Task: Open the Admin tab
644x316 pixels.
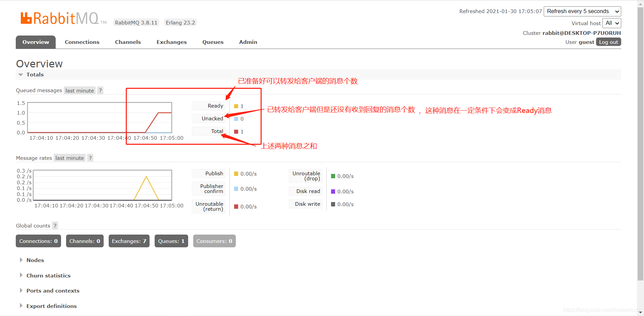Action: point(248,42)
